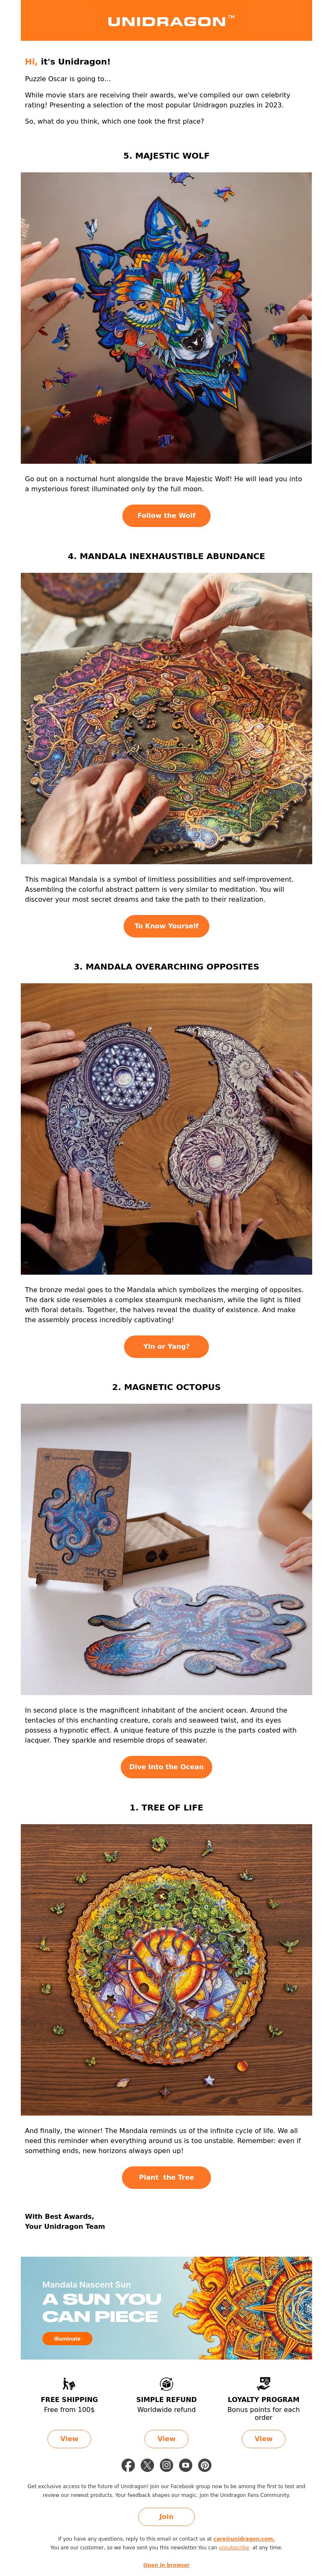This screenshot has width=333, height=2576.
Task: Visit Unidragon's Instagram via its icon
Action: coord(166,2464)
